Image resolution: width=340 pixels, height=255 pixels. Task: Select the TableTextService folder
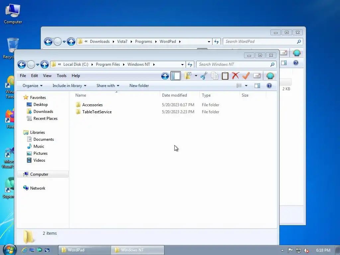97,112
